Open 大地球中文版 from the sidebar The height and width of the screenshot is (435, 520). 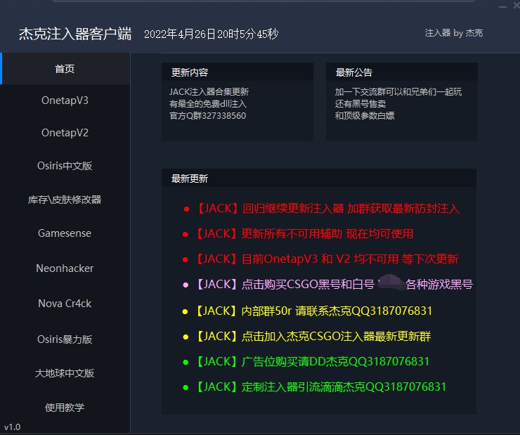coord(65,373)
